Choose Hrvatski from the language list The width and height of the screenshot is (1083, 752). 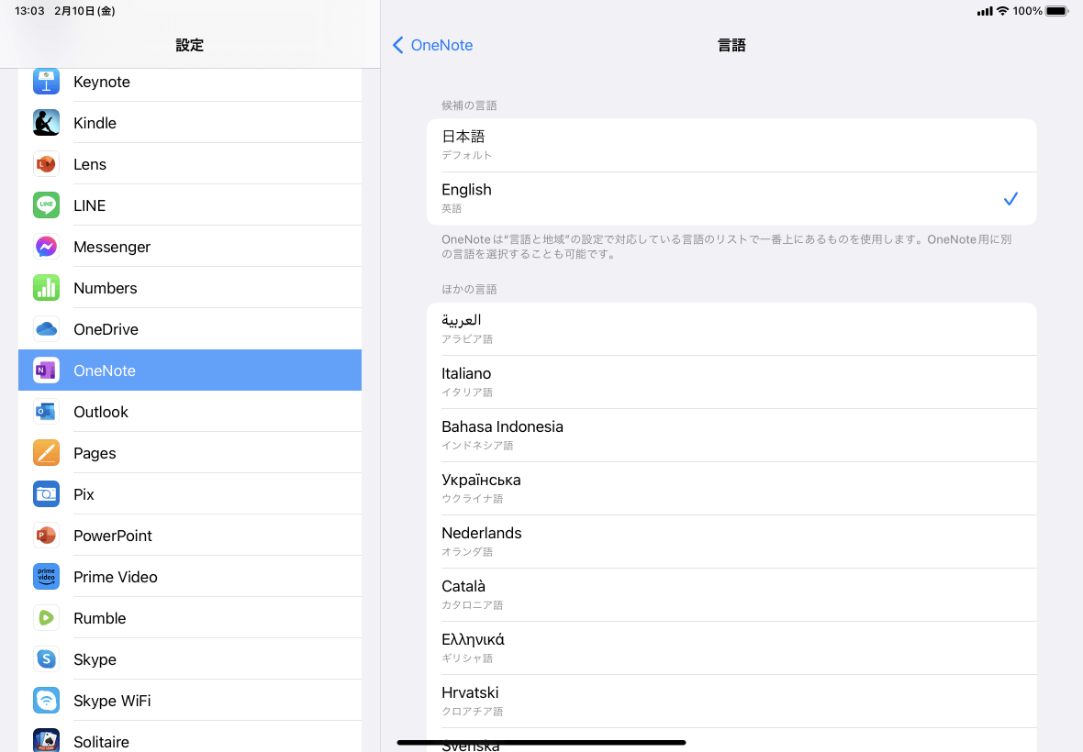[731, 700]
